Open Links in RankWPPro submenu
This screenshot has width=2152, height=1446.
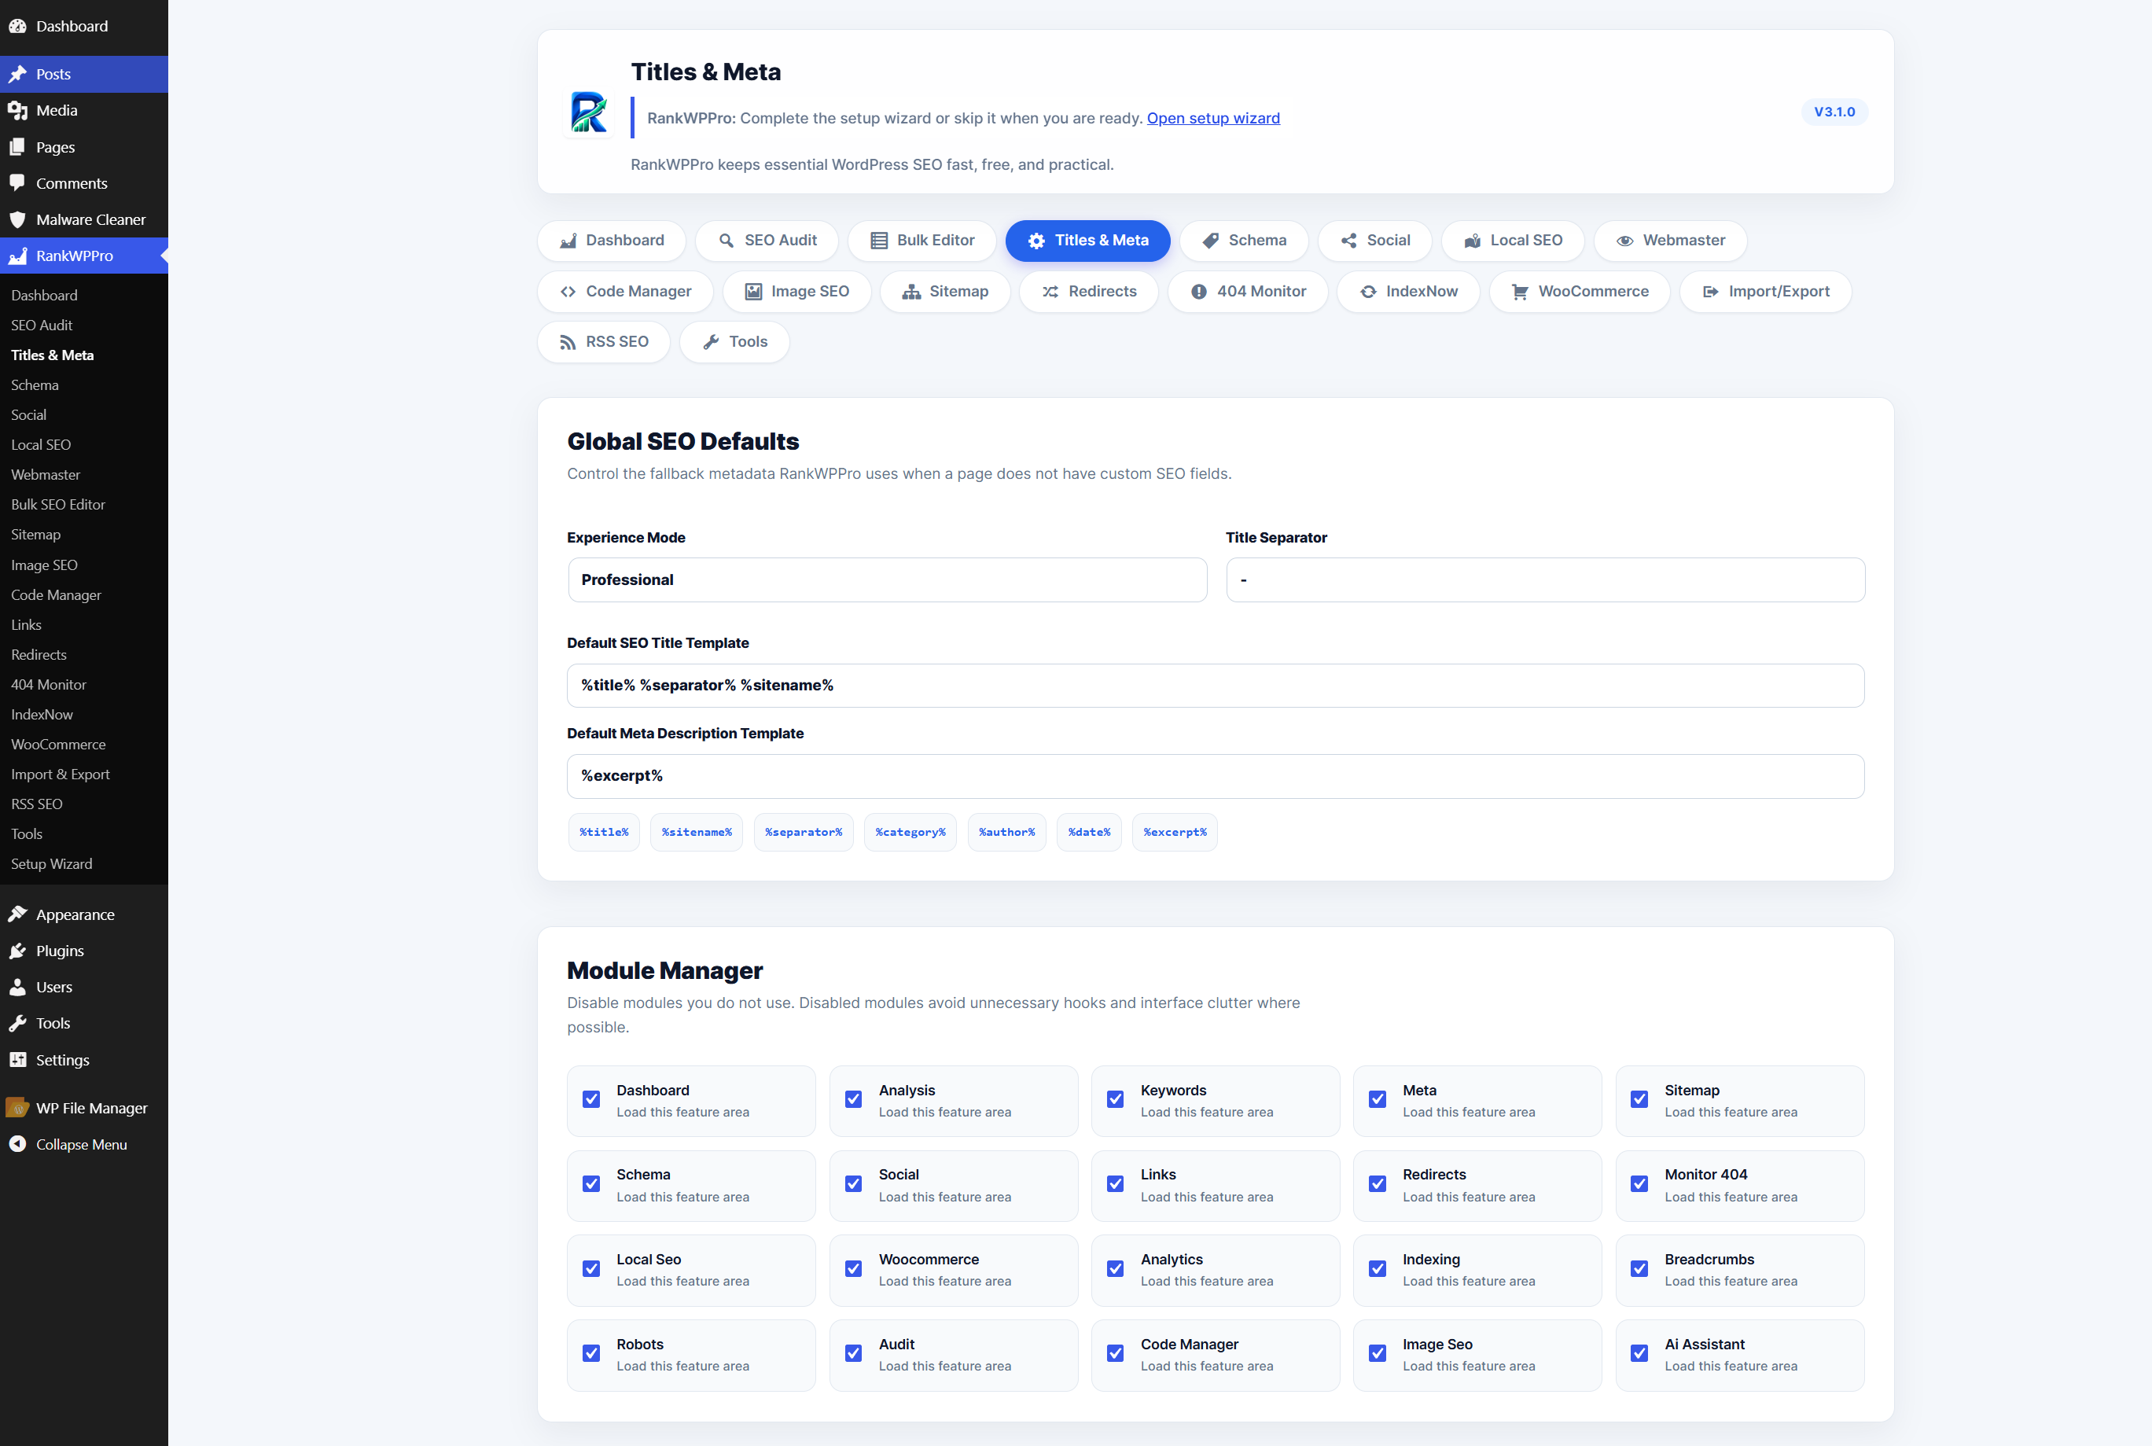pyautogui.click(x=26, y=624)
